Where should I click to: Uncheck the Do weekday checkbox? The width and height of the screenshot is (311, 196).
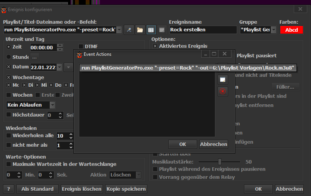(x=51, y=85)
